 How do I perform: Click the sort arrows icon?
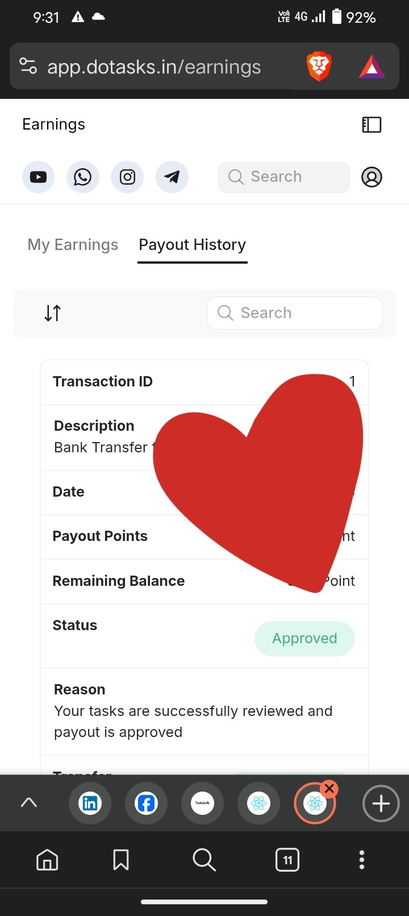tap(52, 313)
